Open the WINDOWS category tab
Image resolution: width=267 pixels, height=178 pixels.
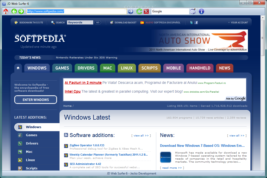tap(37, 68)
